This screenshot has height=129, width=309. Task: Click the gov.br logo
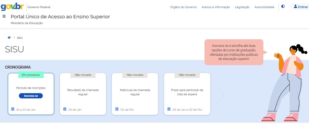(x=12, y=7)
